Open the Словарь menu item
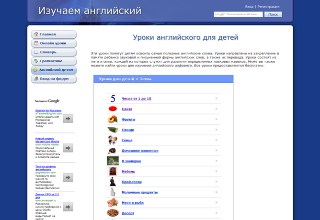 coord(54,52)
